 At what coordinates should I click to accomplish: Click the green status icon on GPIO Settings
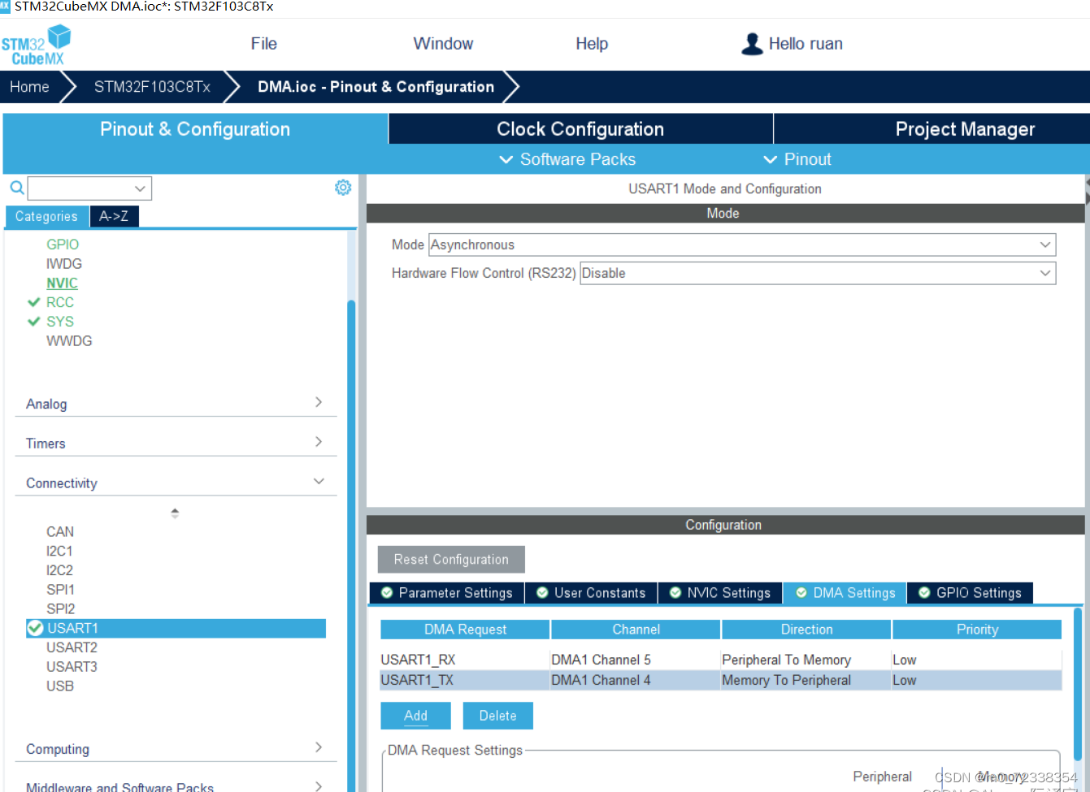click(x=924, y=593)
